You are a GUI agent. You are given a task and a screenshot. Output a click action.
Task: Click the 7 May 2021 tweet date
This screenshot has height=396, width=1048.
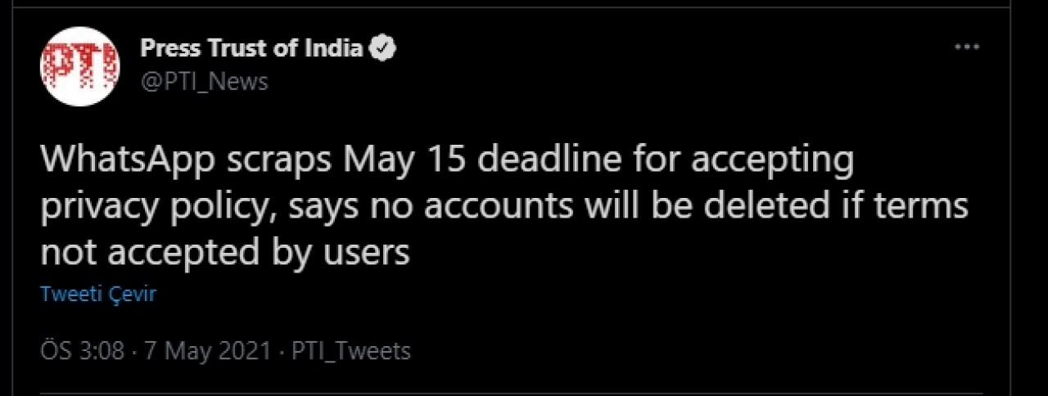point(207,351)
